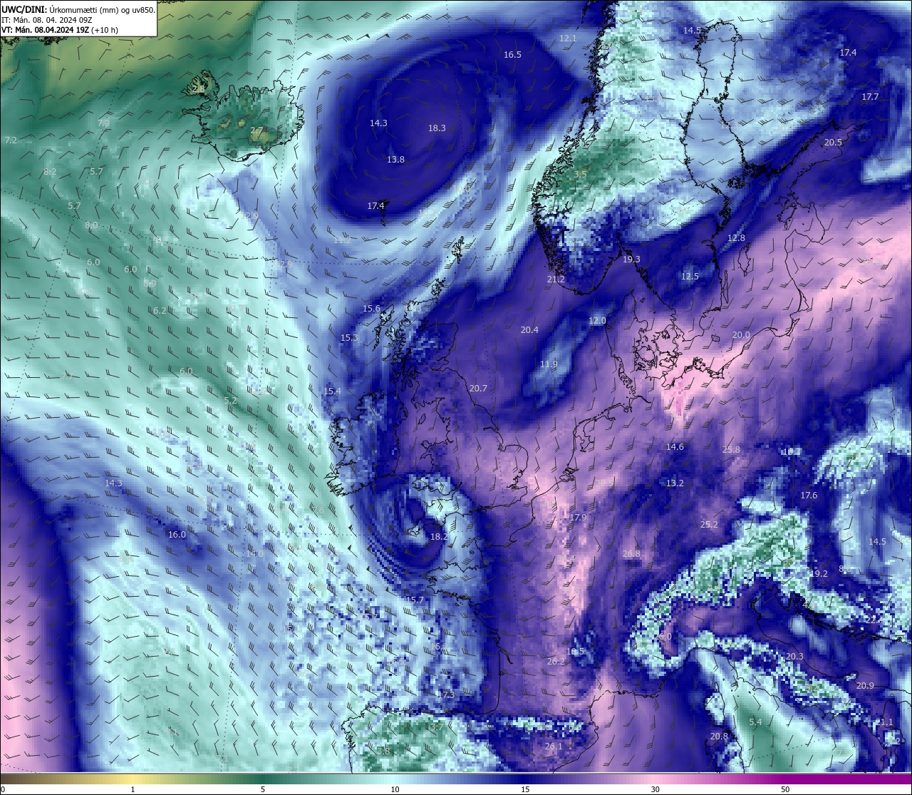
Task: Click the 20.9 value on the map
Action: tap(865, 686)
